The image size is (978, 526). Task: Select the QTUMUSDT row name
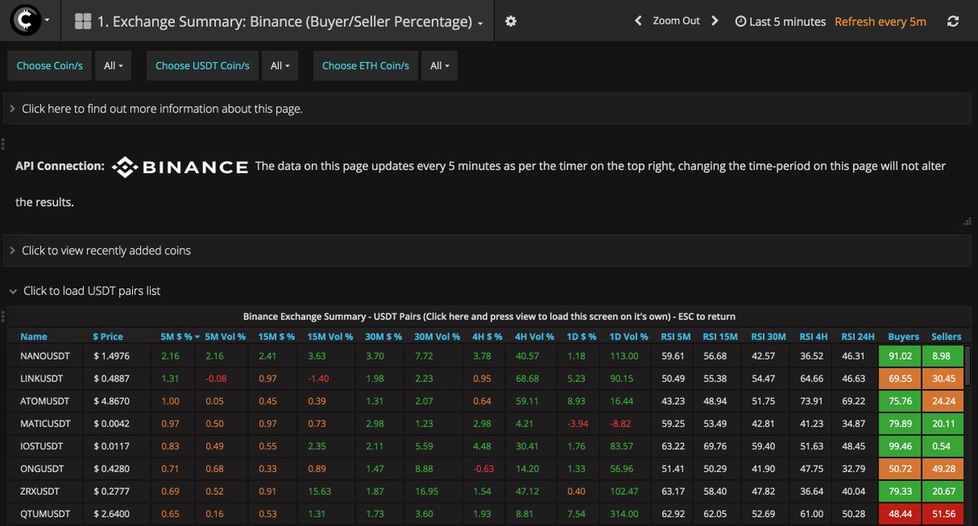(x=45, y=514)
